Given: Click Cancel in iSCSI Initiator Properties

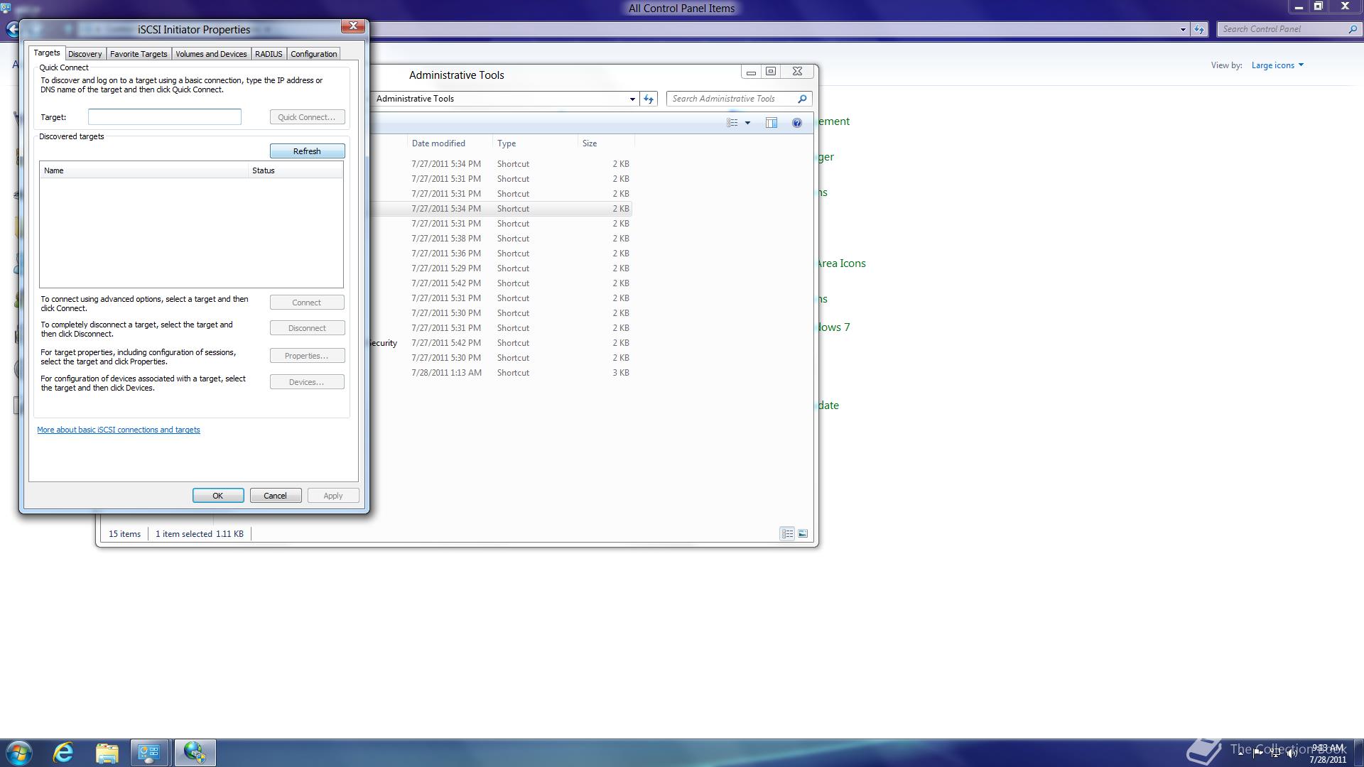Looking at the screenshot, I should click(x=275, y=496).
